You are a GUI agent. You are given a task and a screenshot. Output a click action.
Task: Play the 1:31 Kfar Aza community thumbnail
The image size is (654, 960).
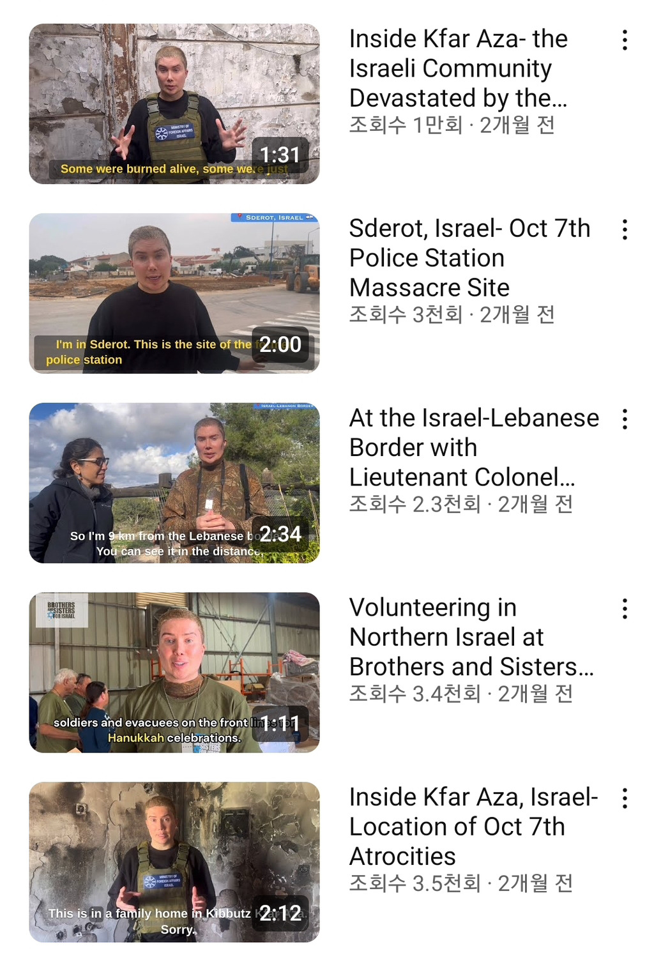coord(174,104)
